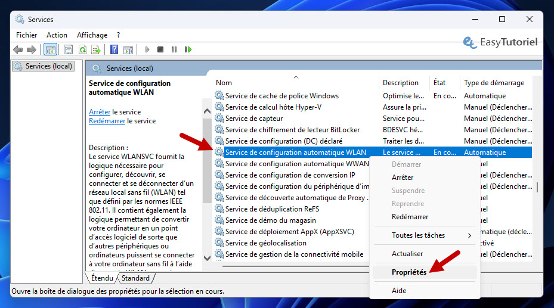Click gear icon of Service de calcul hôte Hyper-V
The width and height of the screenshot is (554, 308).
219,107
